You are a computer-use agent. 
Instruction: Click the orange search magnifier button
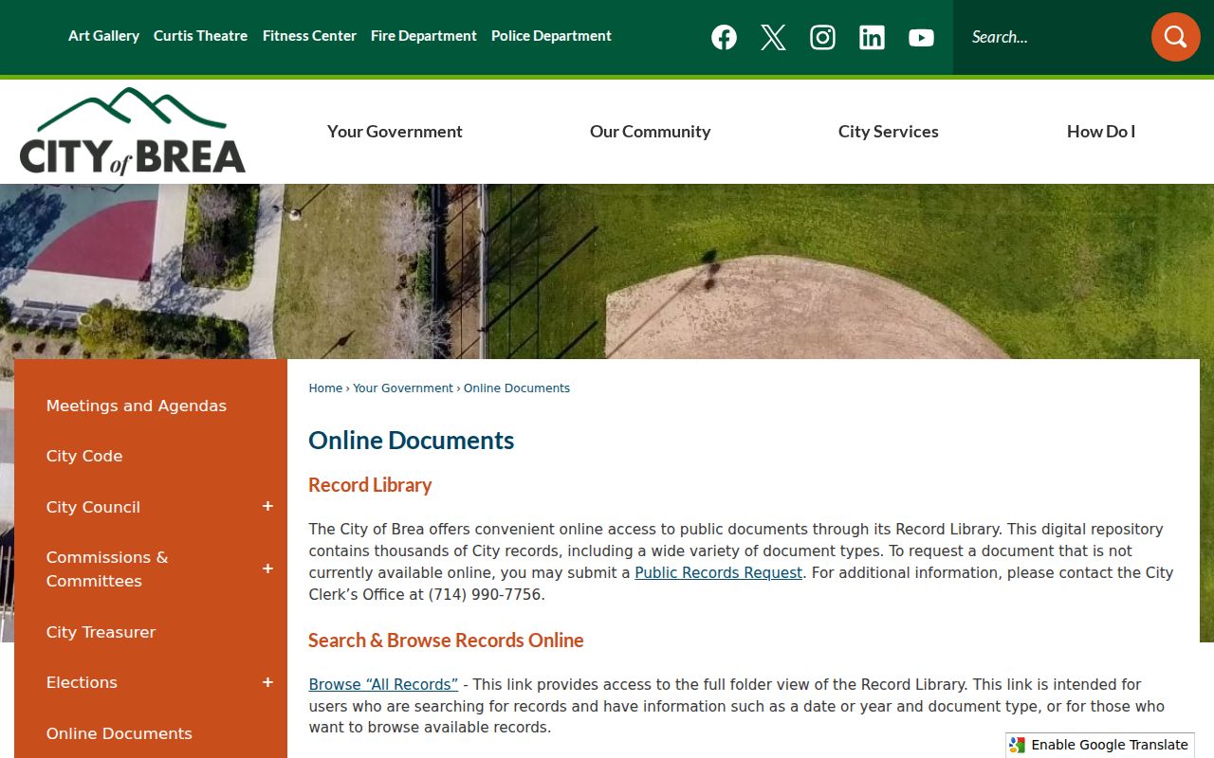click(1175, 37)
